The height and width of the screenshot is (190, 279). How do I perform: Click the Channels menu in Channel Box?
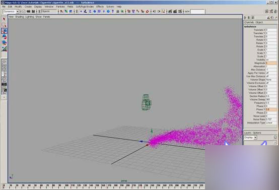tap(249, 22)
